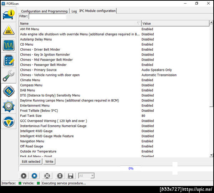The width and height of the screenshot is (214, 193).
Task: Select the 'CD Menu' row
Action: (114, 45)
